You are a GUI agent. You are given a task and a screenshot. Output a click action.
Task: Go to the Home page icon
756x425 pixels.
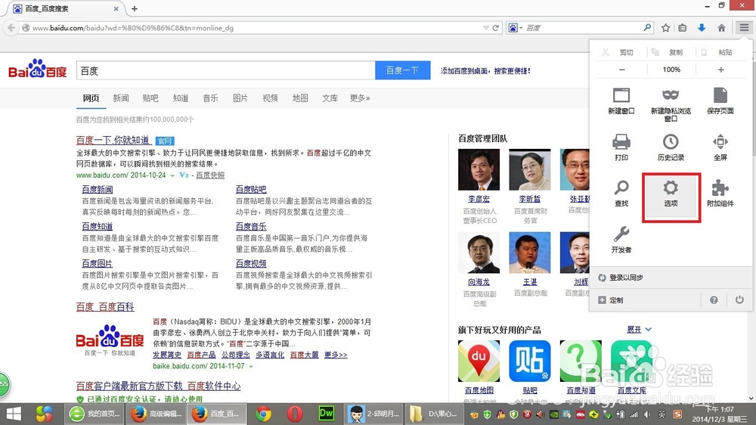pos(721,28)
